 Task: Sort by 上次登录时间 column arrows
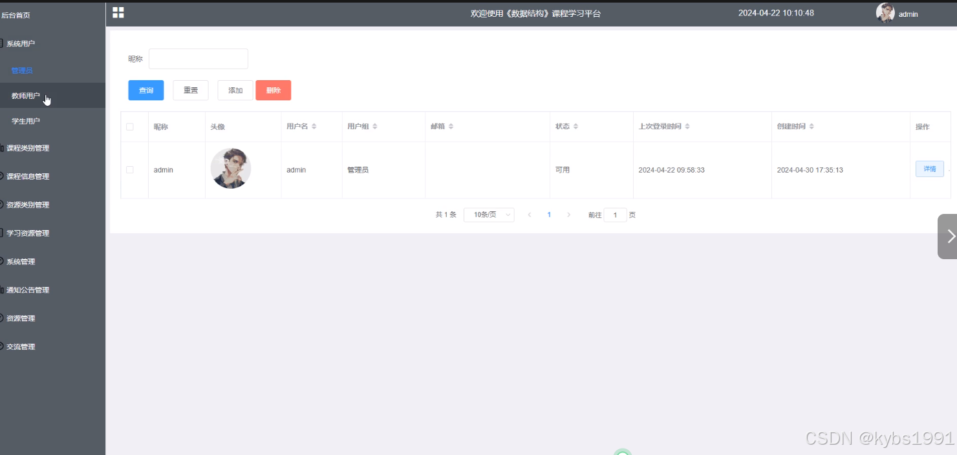[x=687, y=127]
